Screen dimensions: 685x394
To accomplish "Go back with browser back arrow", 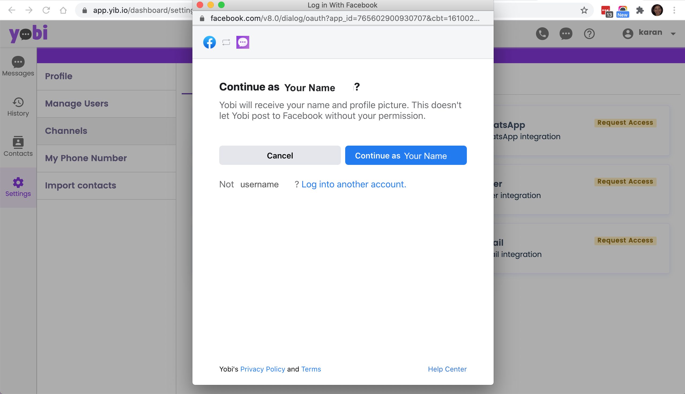I will coord(12,10).
